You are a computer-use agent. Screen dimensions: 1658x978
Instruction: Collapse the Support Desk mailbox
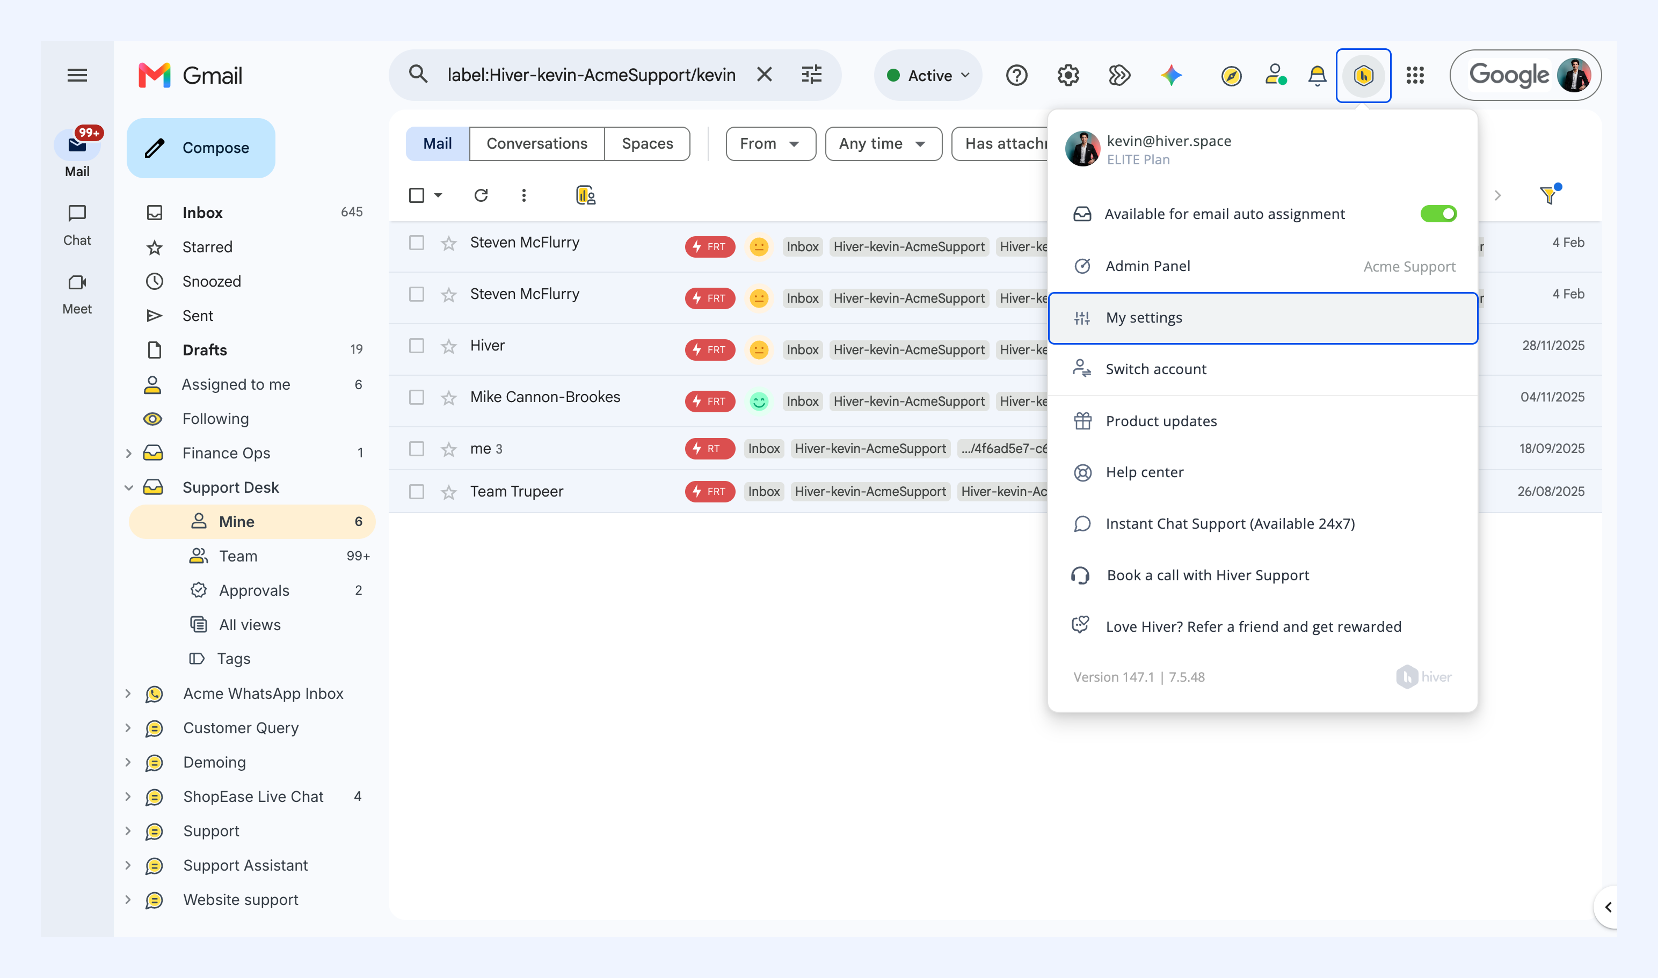(128, 488)
